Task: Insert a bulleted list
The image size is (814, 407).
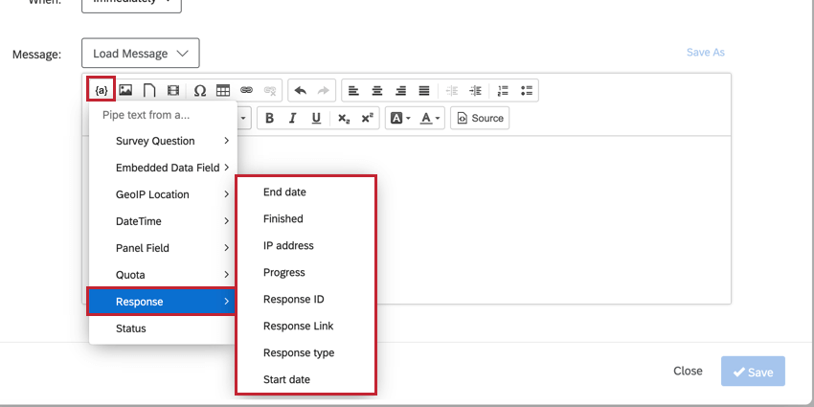Action: coord(527,90)
